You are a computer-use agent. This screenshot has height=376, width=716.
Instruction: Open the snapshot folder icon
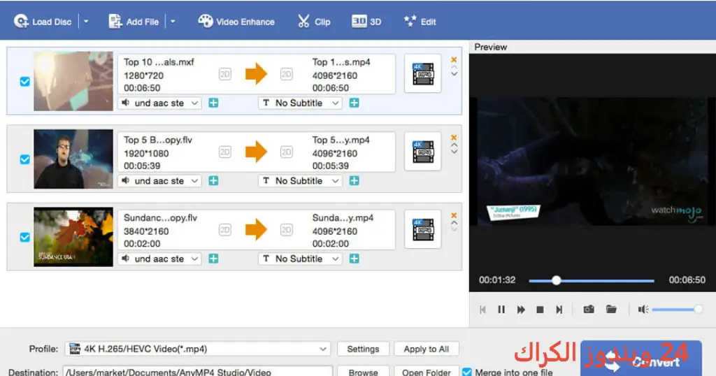[x=611, y=310]
